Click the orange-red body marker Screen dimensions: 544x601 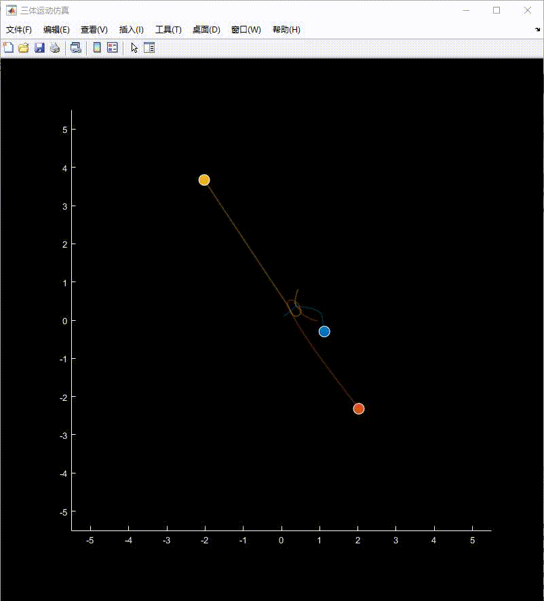point(359,408)
